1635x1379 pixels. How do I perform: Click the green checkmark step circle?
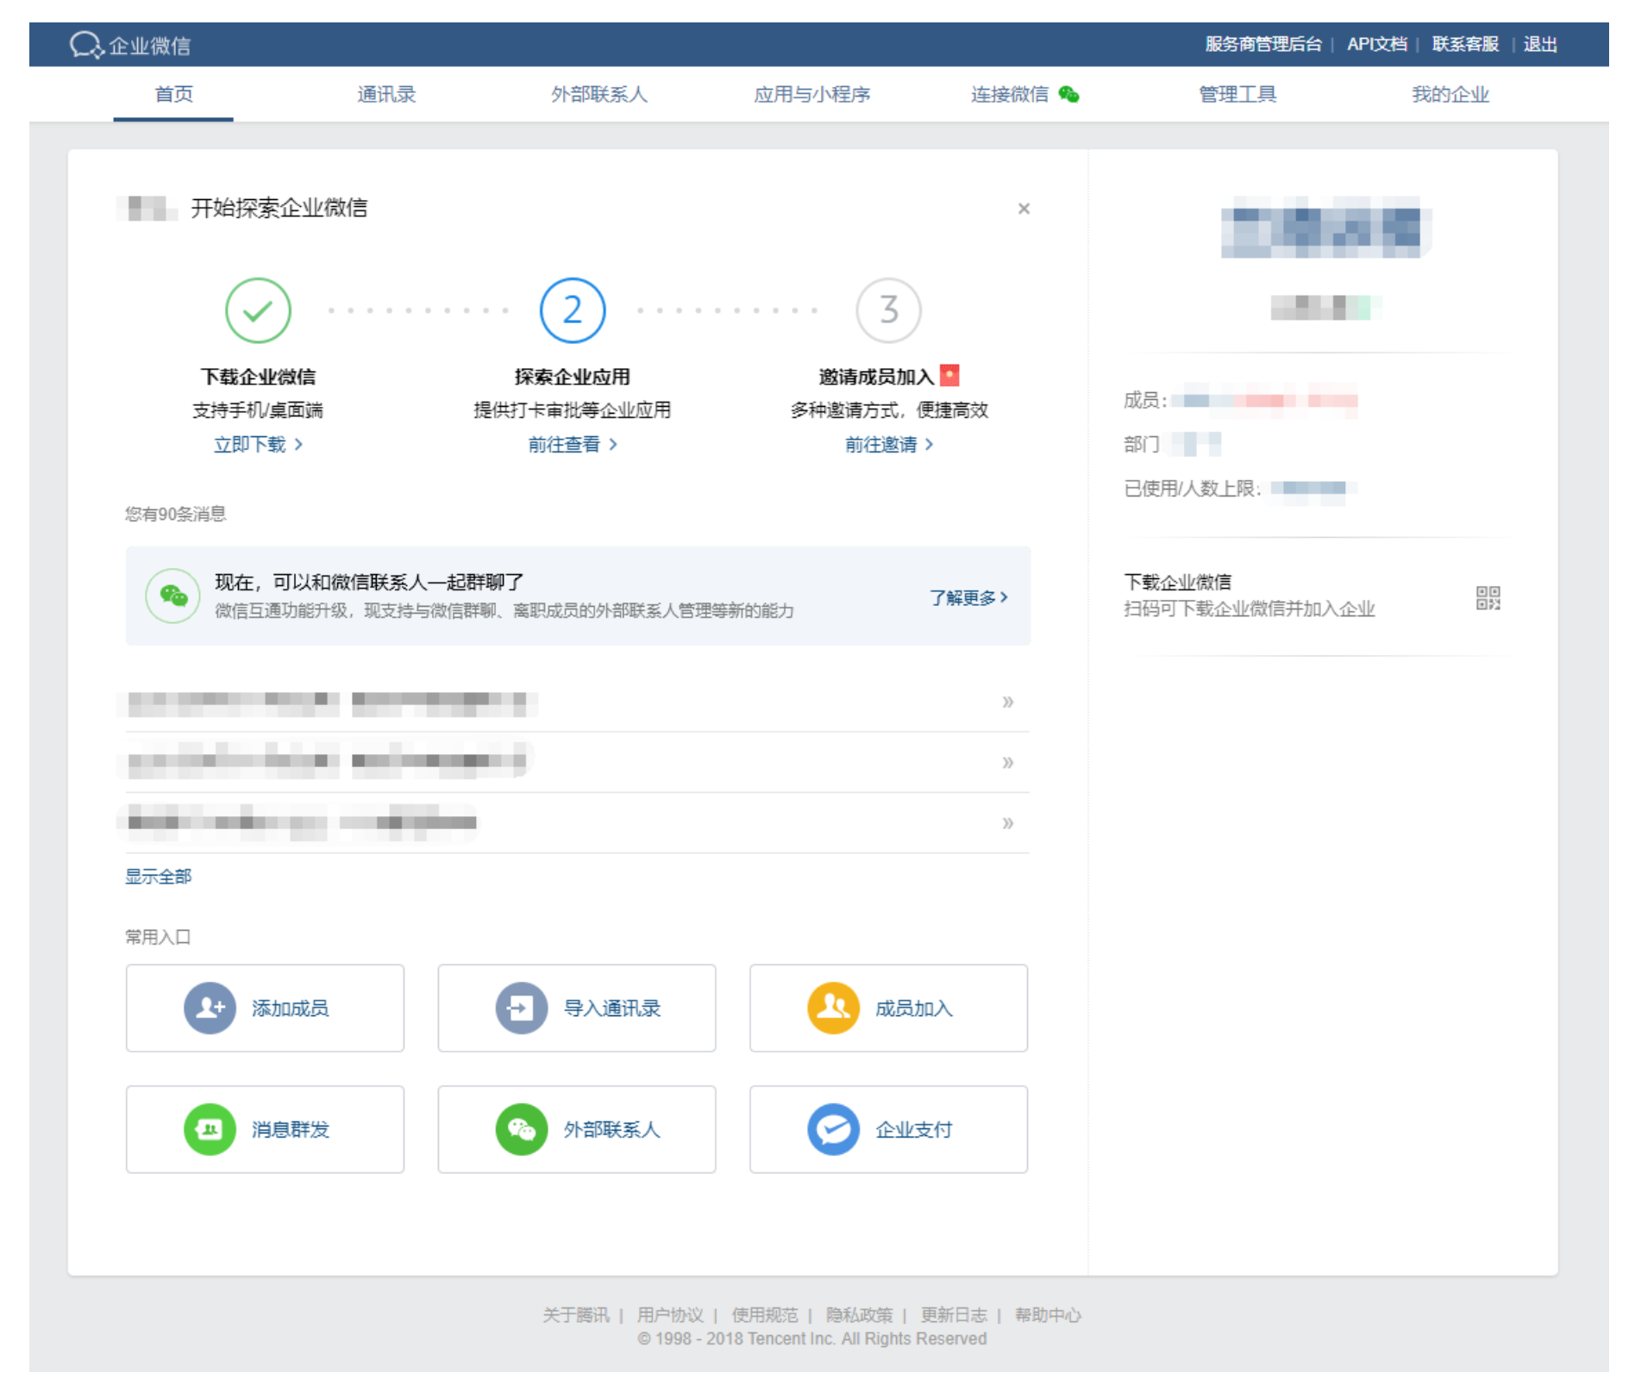[258, 310]
